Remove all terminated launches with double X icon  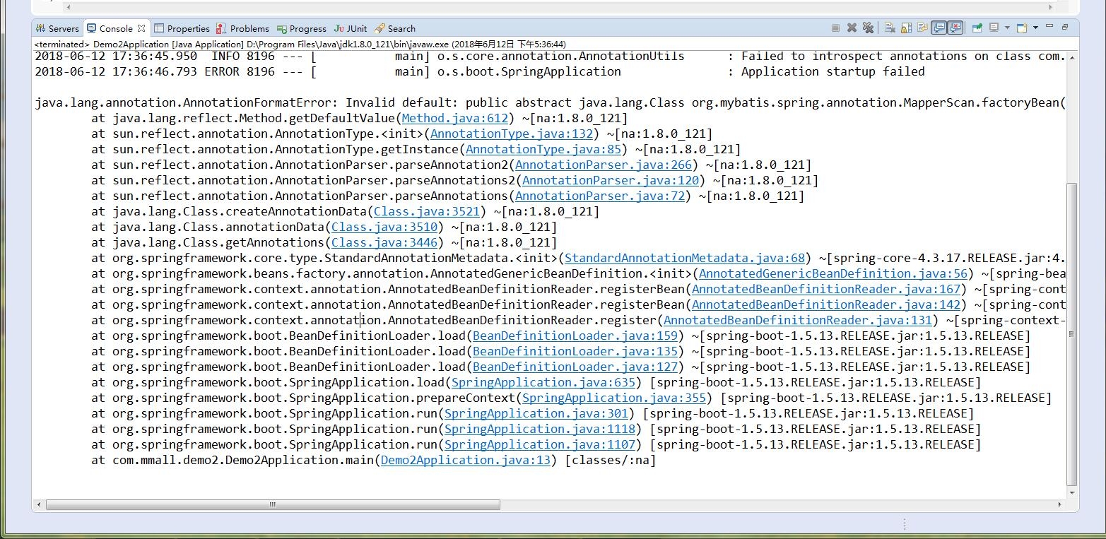click(x=868, y=28)
